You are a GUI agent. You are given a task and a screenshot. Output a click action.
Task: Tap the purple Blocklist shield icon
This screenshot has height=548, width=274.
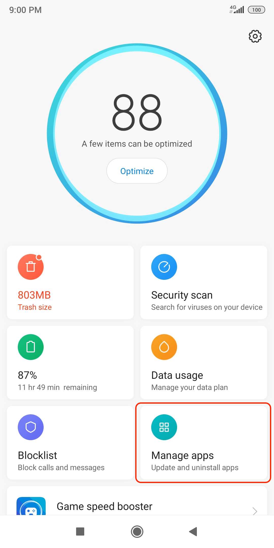click(x=31, y=427)
